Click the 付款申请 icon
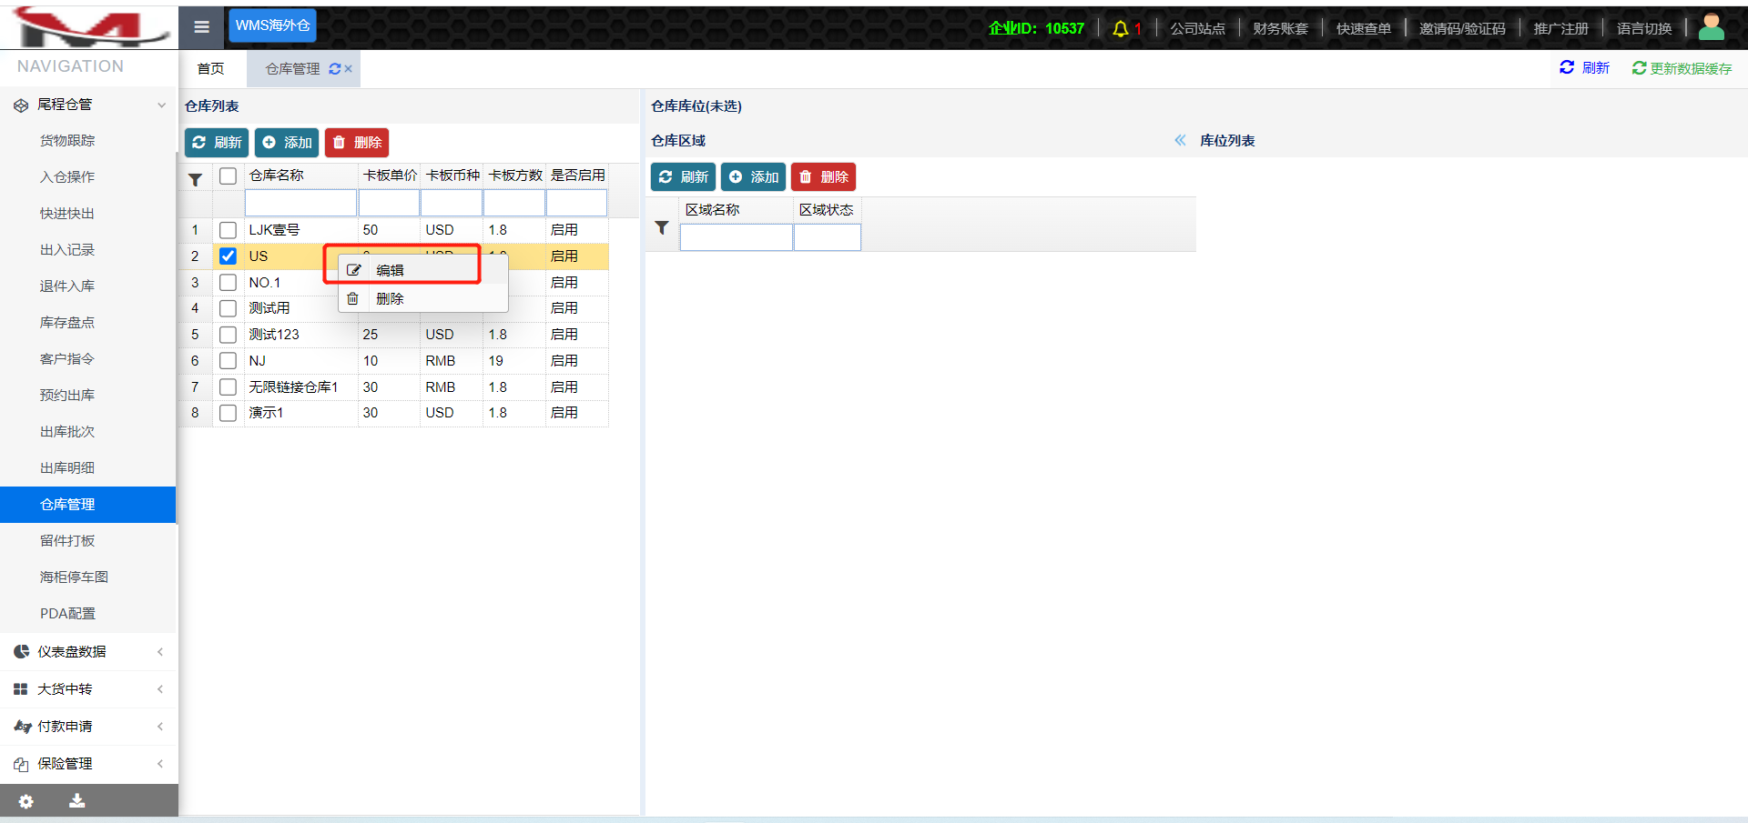 pyautogui.click(x=23, y=727)
